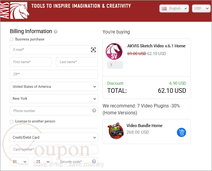Click the AKVIS horse logo
Image resolution: width=212 pixels, height=171 pixels.
tap(15, 10)
